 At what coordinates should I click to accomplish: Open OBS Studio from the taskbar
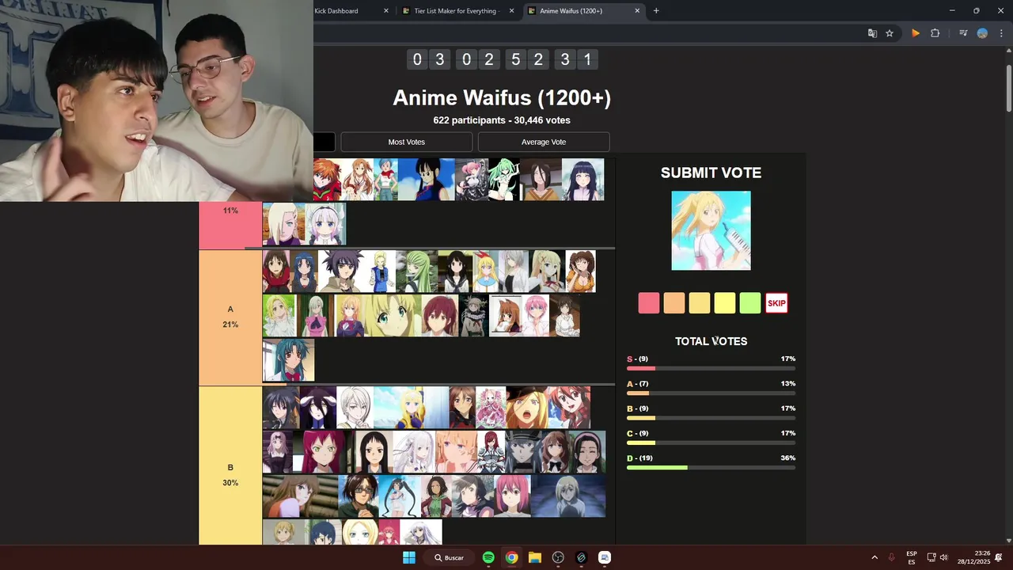coord(558,557)
